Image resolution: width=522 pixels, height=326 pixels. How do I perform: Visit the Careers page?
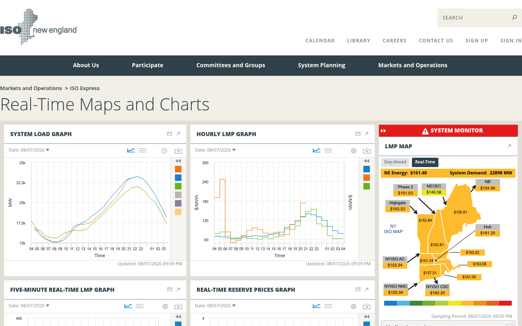click(x=394, y=41)
